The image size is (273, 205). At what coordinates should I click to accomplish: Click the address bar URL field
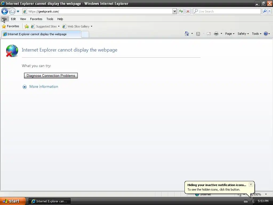tap(100, 11)
